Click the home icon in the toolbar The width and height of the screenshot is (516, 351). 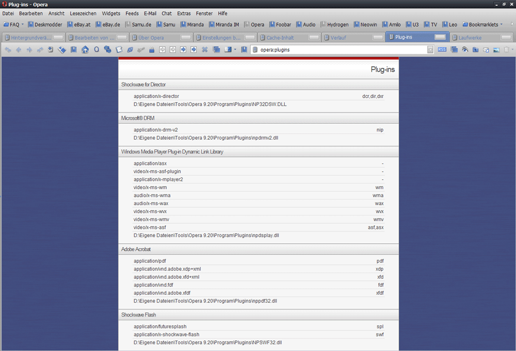(x=85, y=49)
